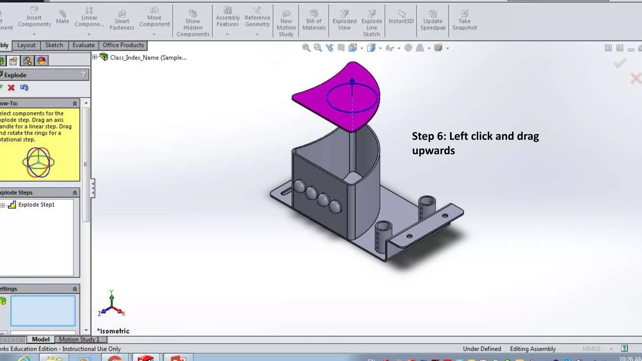Open Reference Geometry tool
The width and height of the screenshot is (642, 361).
tap(257, 18)
